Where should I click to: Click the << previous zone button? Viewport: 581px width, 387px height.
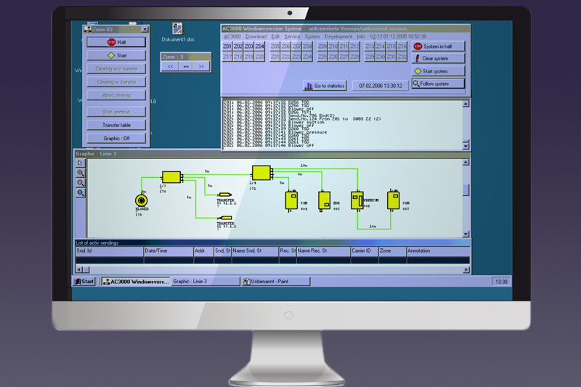point(170,67)
